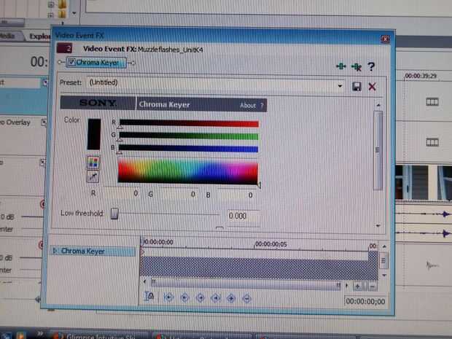Close the Video Event FX window

pyautogui.click(x=385, y=39)
